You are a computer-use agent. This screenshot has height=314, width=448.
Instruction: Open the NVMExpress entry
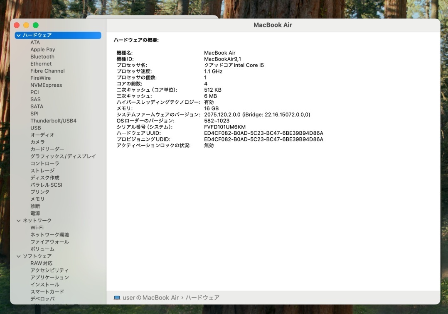click(x=46, y=85)
